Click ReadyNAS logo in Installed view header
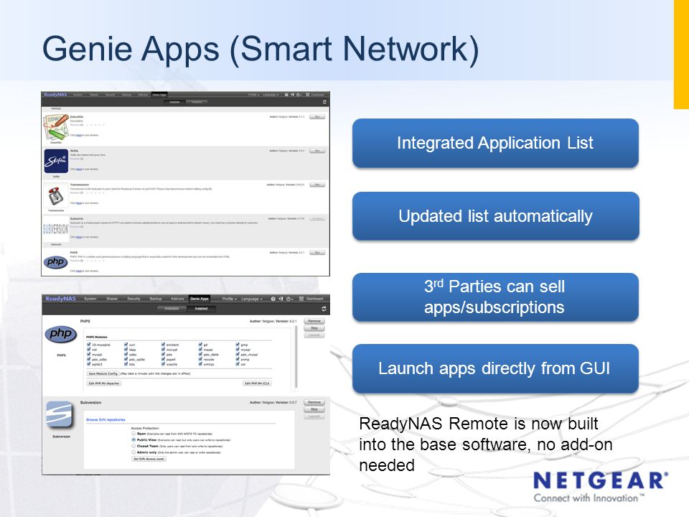The height and width of the screenshot is (517, 689). click(x=60, y=299)
